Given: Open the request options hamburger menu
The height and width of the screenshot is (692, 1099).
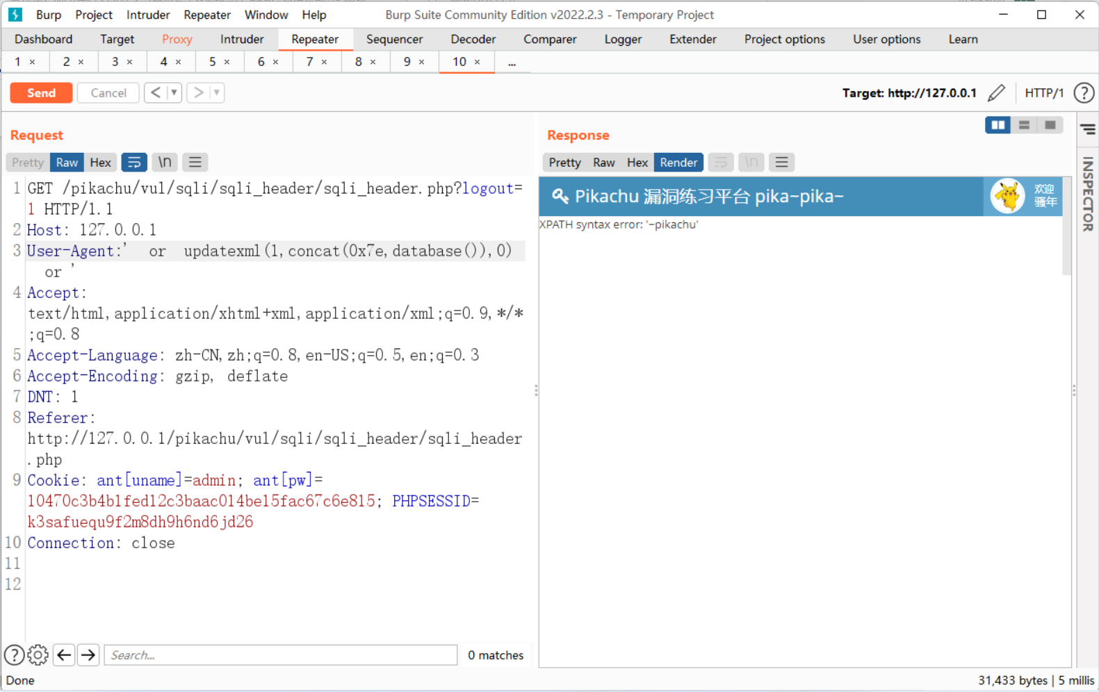Looking at the screenshot, I should (195, 162).
